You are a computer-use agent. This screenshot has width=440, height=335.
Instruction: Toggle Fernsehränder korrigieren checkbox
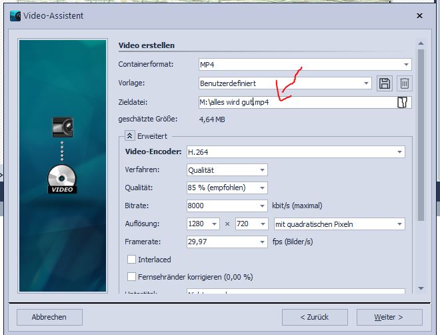click(131, 276)
